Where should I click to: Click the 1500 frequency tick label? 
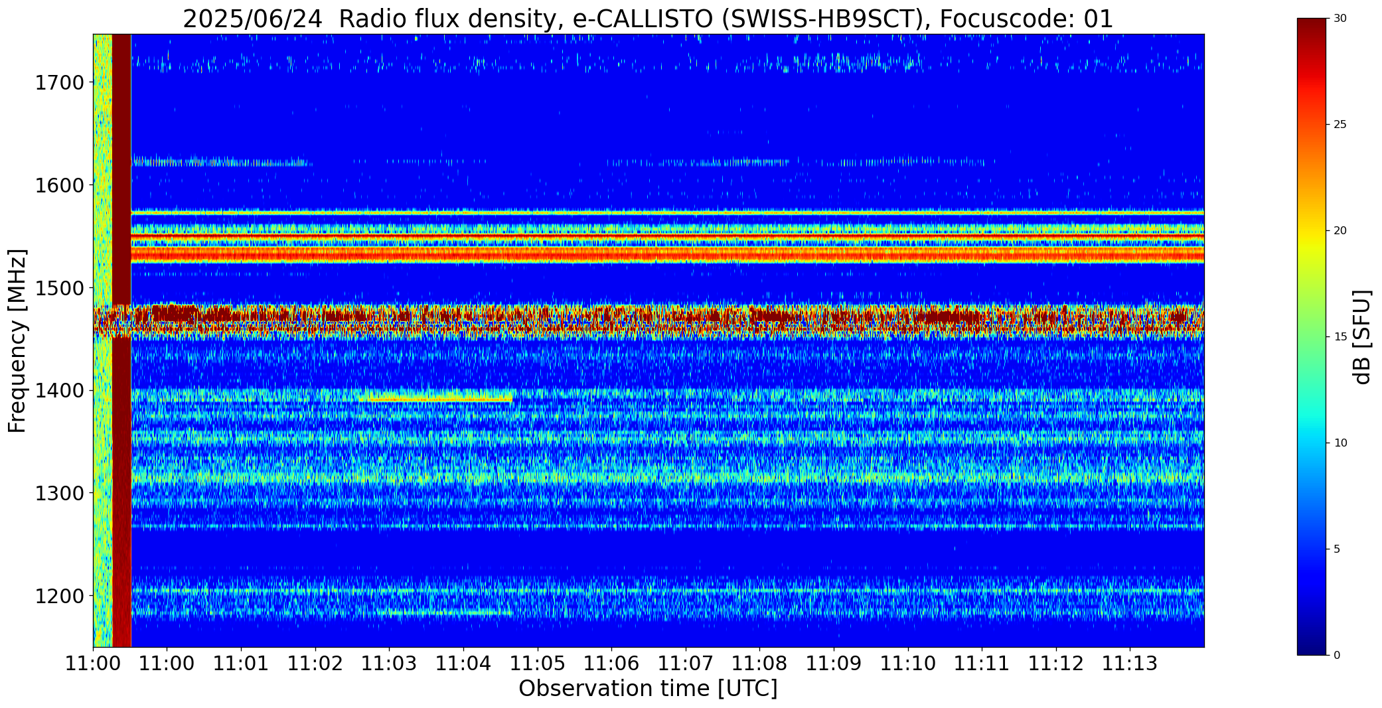[x=59, y=288]
